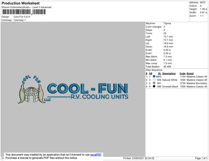Screen dimensions: 209x161
Task: Click the 'Stop Sequence:' label
Action: (x=154, y=70)
